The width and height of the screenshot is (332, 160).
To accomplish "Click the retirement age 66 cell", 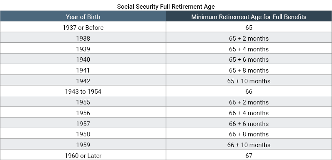I will click(x=249, y=92).
